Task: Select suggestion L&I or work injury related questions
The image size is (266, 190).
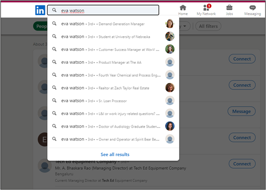Action: tap(113, 113)
